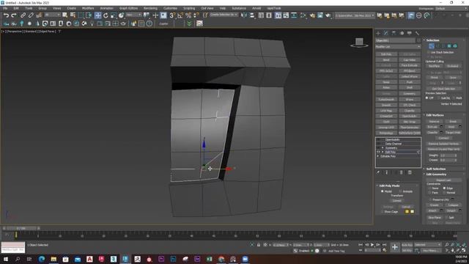Click the Pin Stack icon
The height and width of the screenshot is (264, 469).
tap(378, 172)
